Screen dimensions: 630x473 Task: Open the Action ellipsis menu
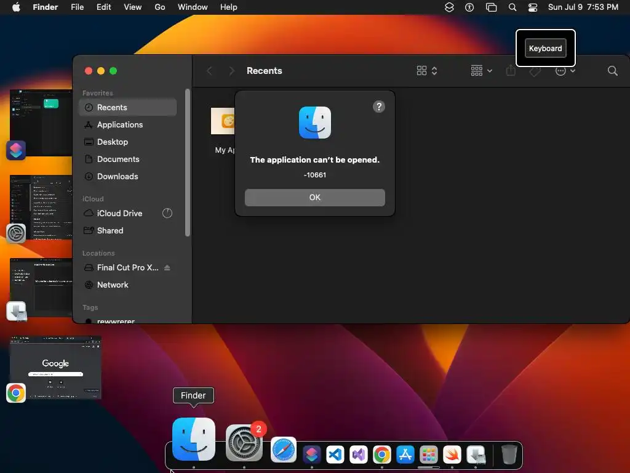pos(565,71)
